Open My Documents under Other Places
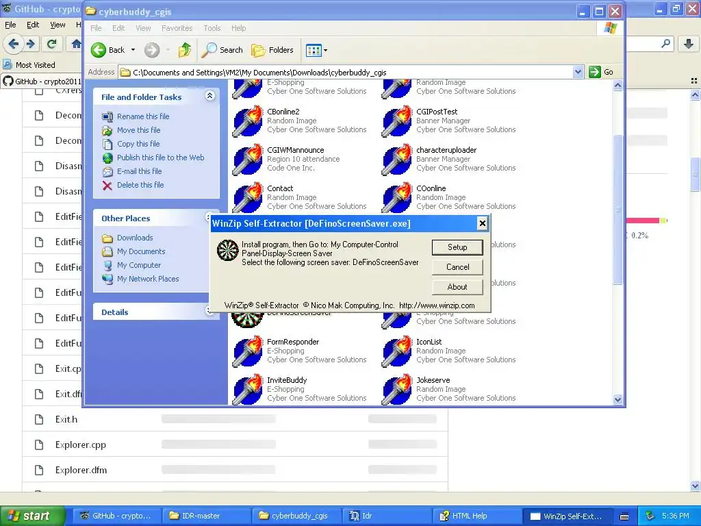 [141, 251]
